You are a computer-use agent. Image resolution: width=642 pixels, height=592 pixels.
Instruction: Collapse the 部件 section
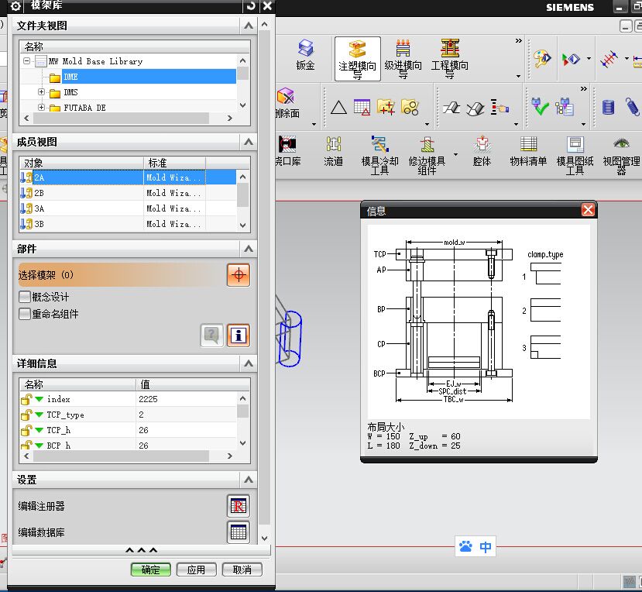point(249,249)
